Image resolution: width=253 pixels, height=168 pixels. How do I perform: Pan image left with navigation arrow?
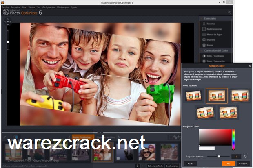[5, 22]
